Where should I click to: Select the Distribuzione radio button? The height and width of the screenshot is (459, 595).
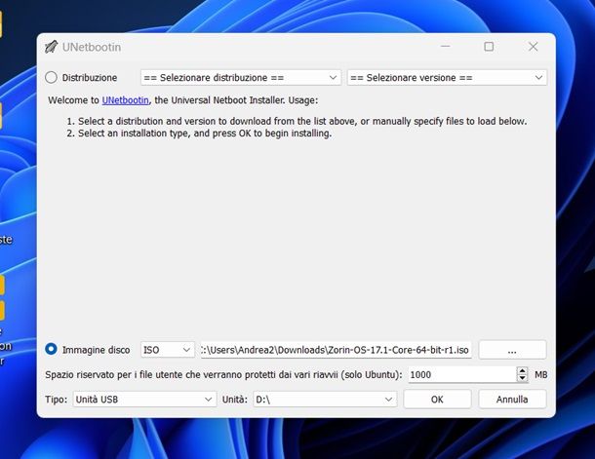[52, 77]
